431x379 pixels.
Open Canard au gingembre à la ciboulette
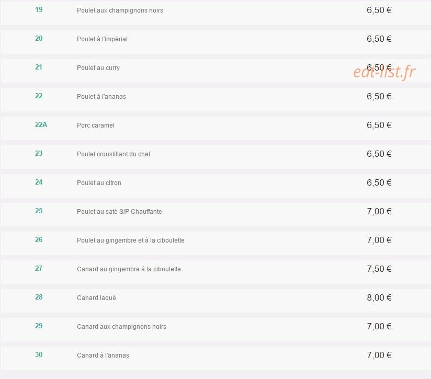click(x=129, y=269)
